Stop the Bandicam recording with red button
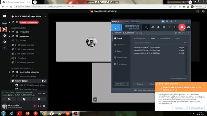 pyautogui.click(x=182, y=27)
